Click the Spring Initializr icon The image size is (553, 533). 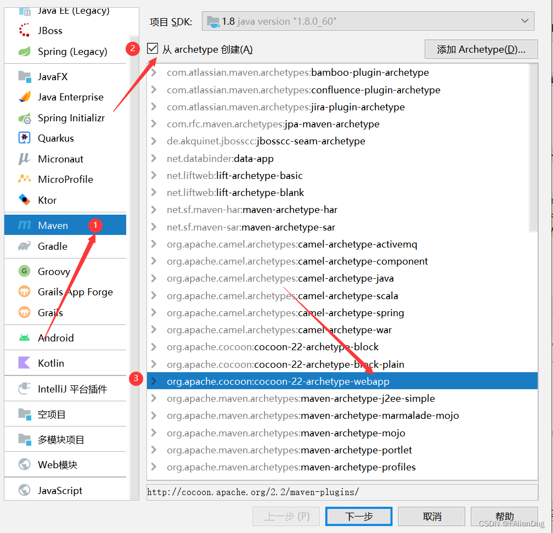tap(24, 118)
